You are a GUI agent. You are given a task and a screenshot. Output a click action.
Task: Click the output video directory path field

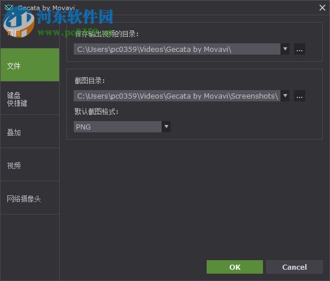click(177, 49)
